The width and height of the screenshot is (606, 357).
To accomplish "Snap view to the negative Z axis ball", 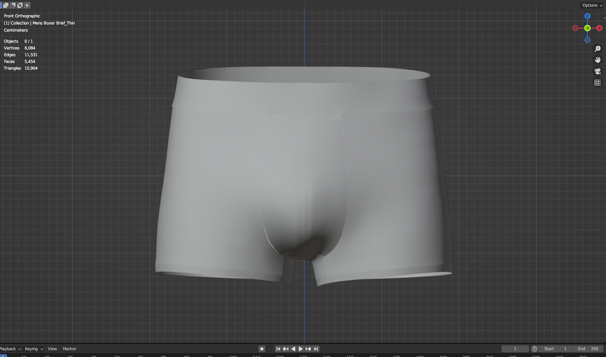I will [x=587, y=40].
